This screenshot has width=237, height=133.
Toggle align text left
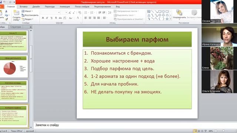click(86, 18)
